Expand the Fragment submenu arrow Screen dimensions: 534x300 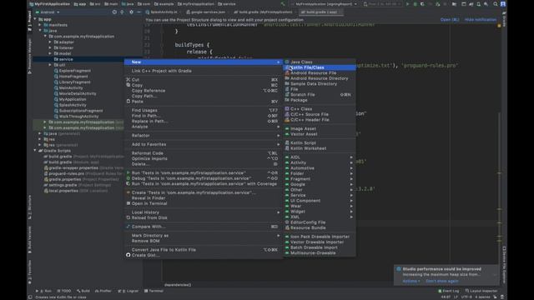coord(351,179)
